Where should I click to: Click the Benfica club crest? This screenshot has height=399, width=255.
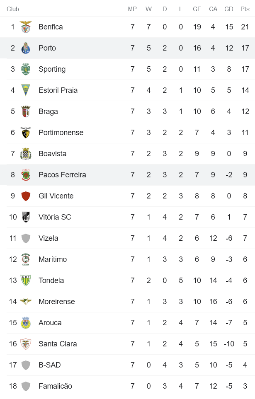click(x=26, y=27)
